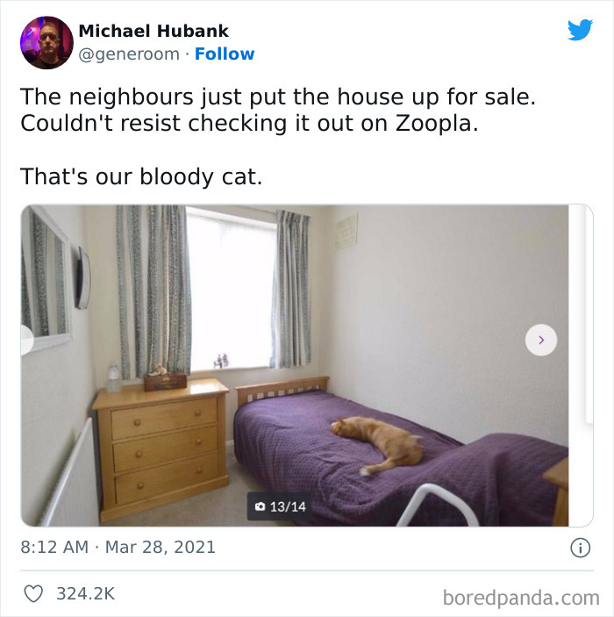The image size is (614, 617).
Task: Go to next photo with right chevron
Action: coord(541,340)
